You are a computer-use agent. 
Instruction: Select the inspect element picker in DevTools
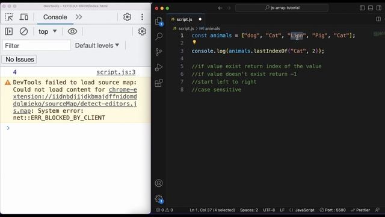point(9,17)
